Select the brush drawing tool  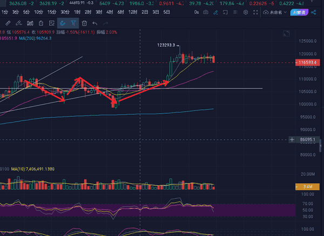(x=19, y=23)
